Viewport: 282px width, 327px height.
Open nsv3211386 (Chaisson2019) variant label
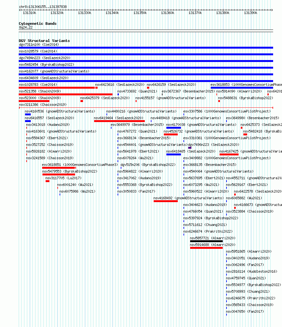click(43, 105)
